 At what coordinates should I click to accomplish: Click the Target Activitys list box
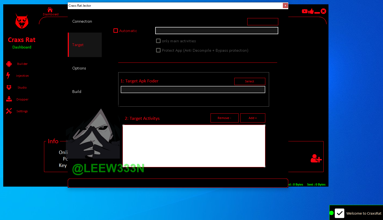click(194, 146)
